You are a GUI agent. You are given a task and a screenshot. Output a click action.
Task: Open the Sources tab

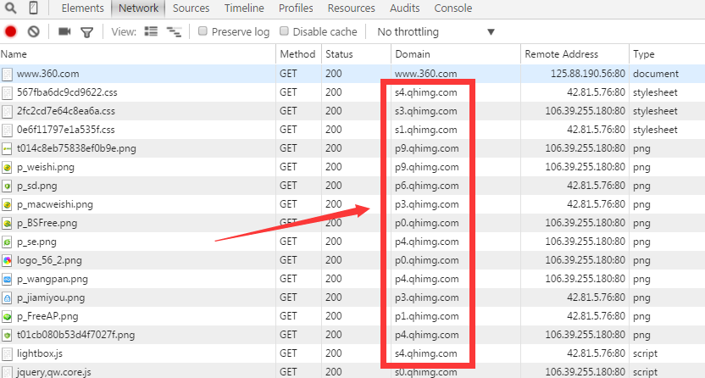pos(191,8)
